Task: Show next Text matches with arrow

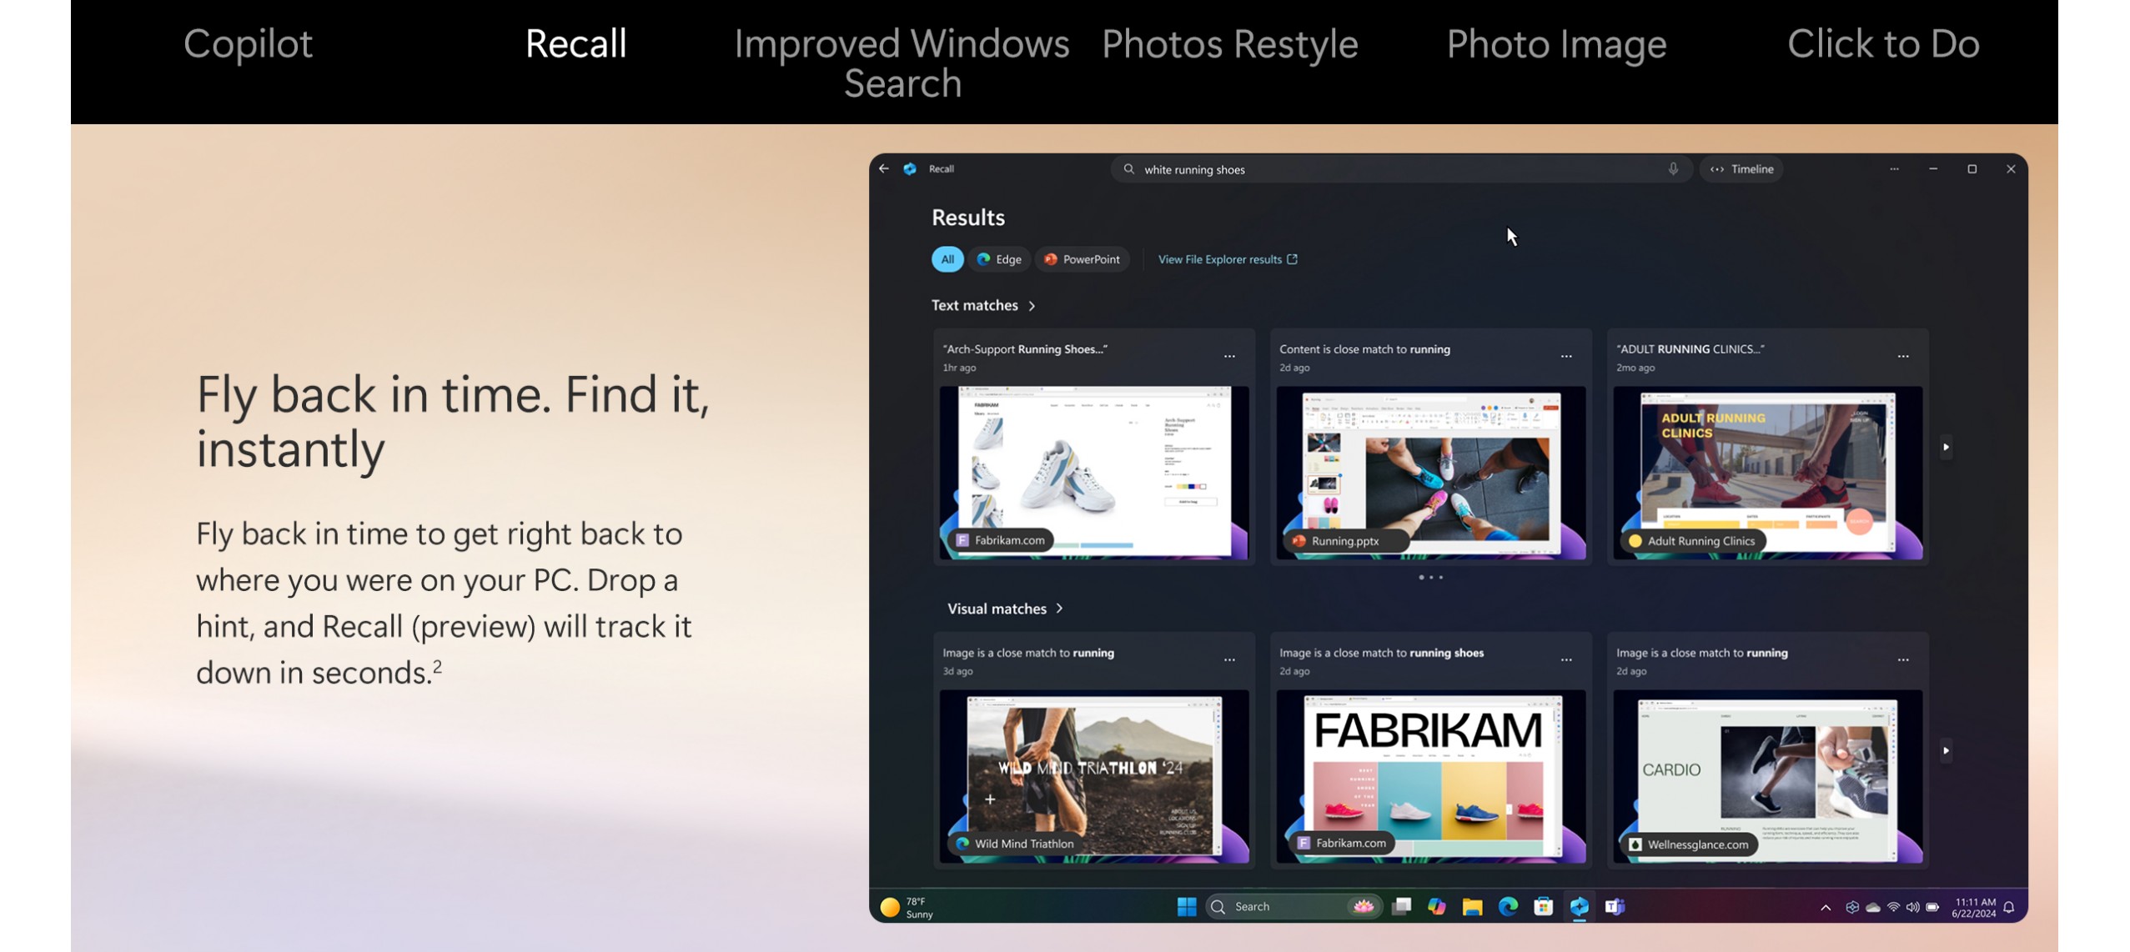Action: (x=1946, y=447)
